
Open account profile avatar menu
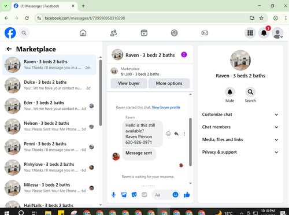pos(277,33)
